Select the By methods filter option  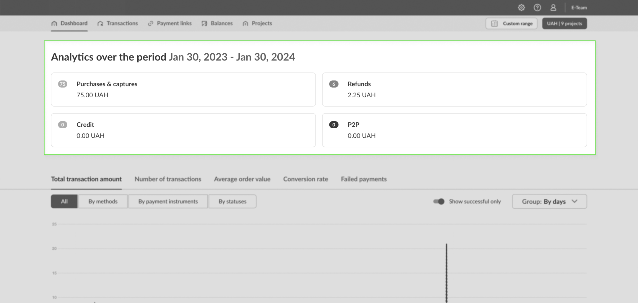(103, 201)
